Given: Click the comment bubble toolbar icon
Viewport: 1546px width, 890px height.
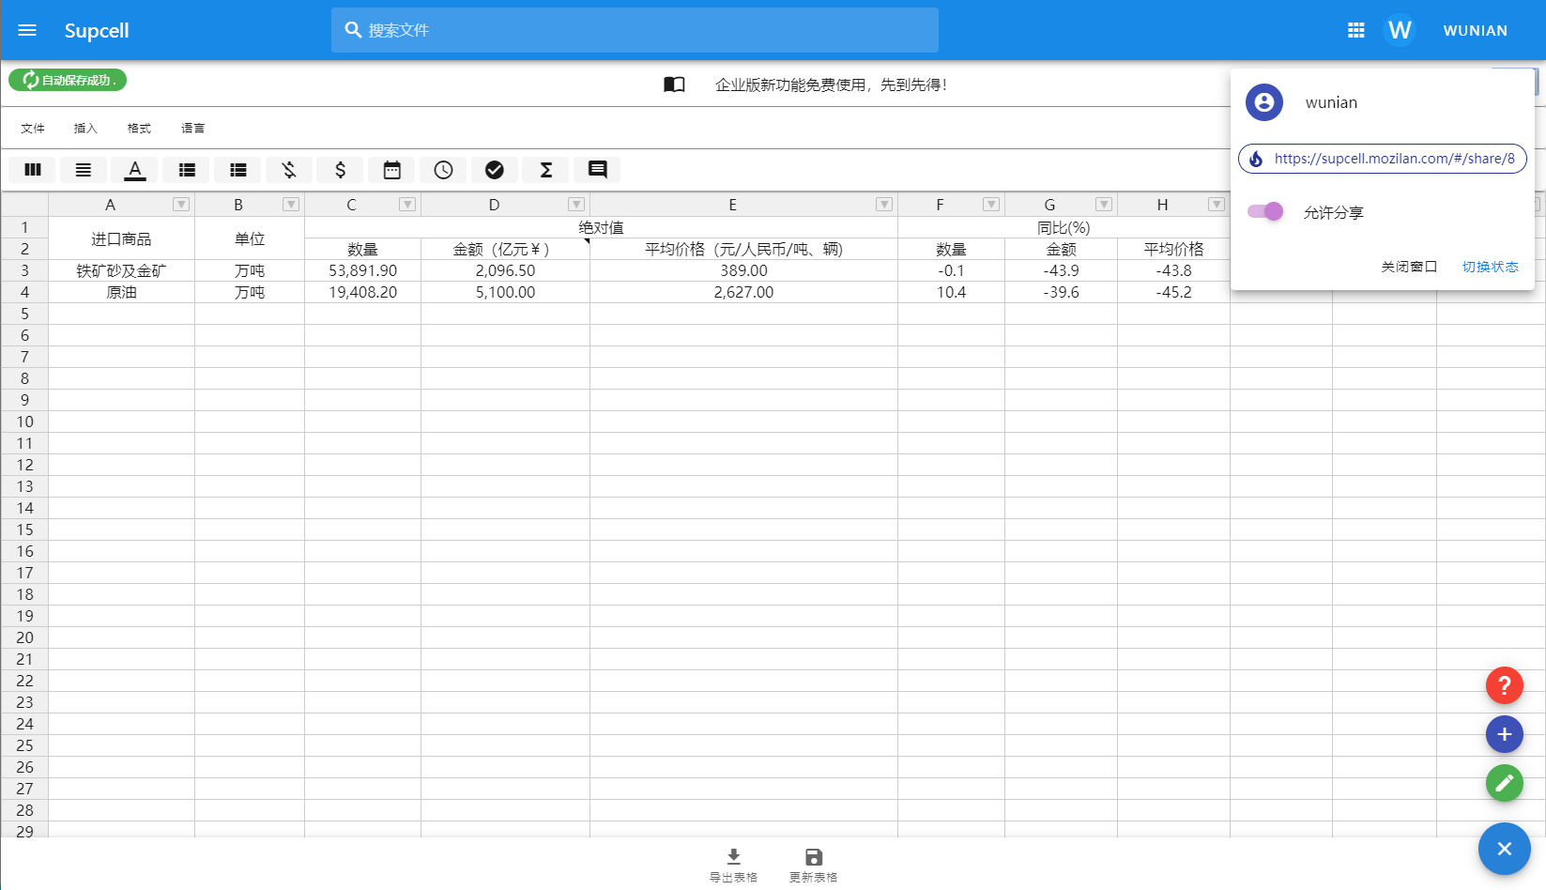Looking at the screenshot, I should (597, 170).
